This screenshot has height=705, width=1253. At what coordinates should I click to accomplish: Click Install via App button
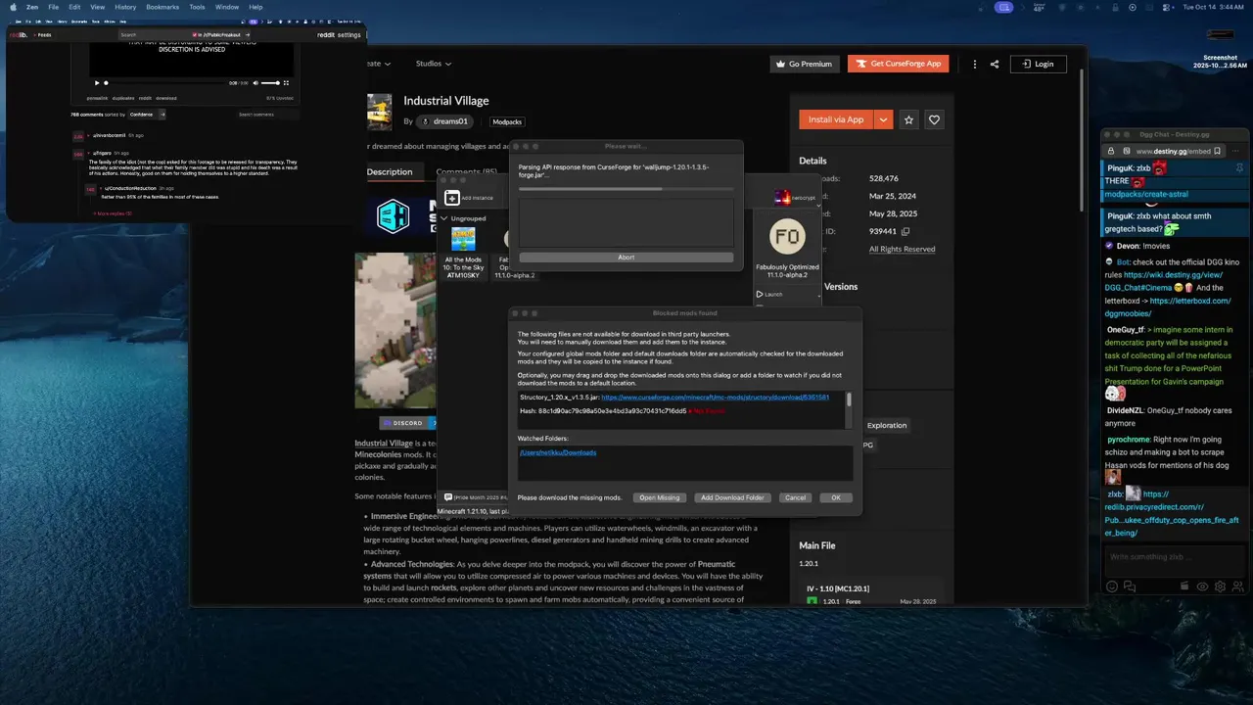(836, 119)
